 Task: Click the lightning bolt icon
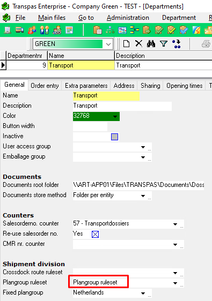click(196, 30)
